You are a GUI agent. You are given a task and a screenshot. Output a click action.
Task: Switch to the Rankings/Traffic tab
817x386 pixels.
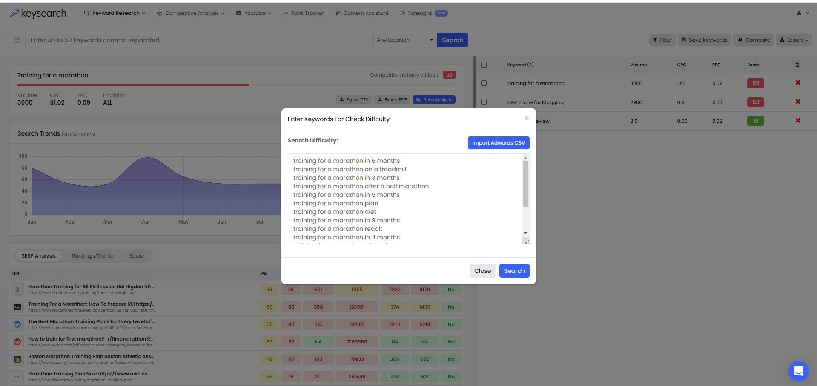[x=92, y=255]
